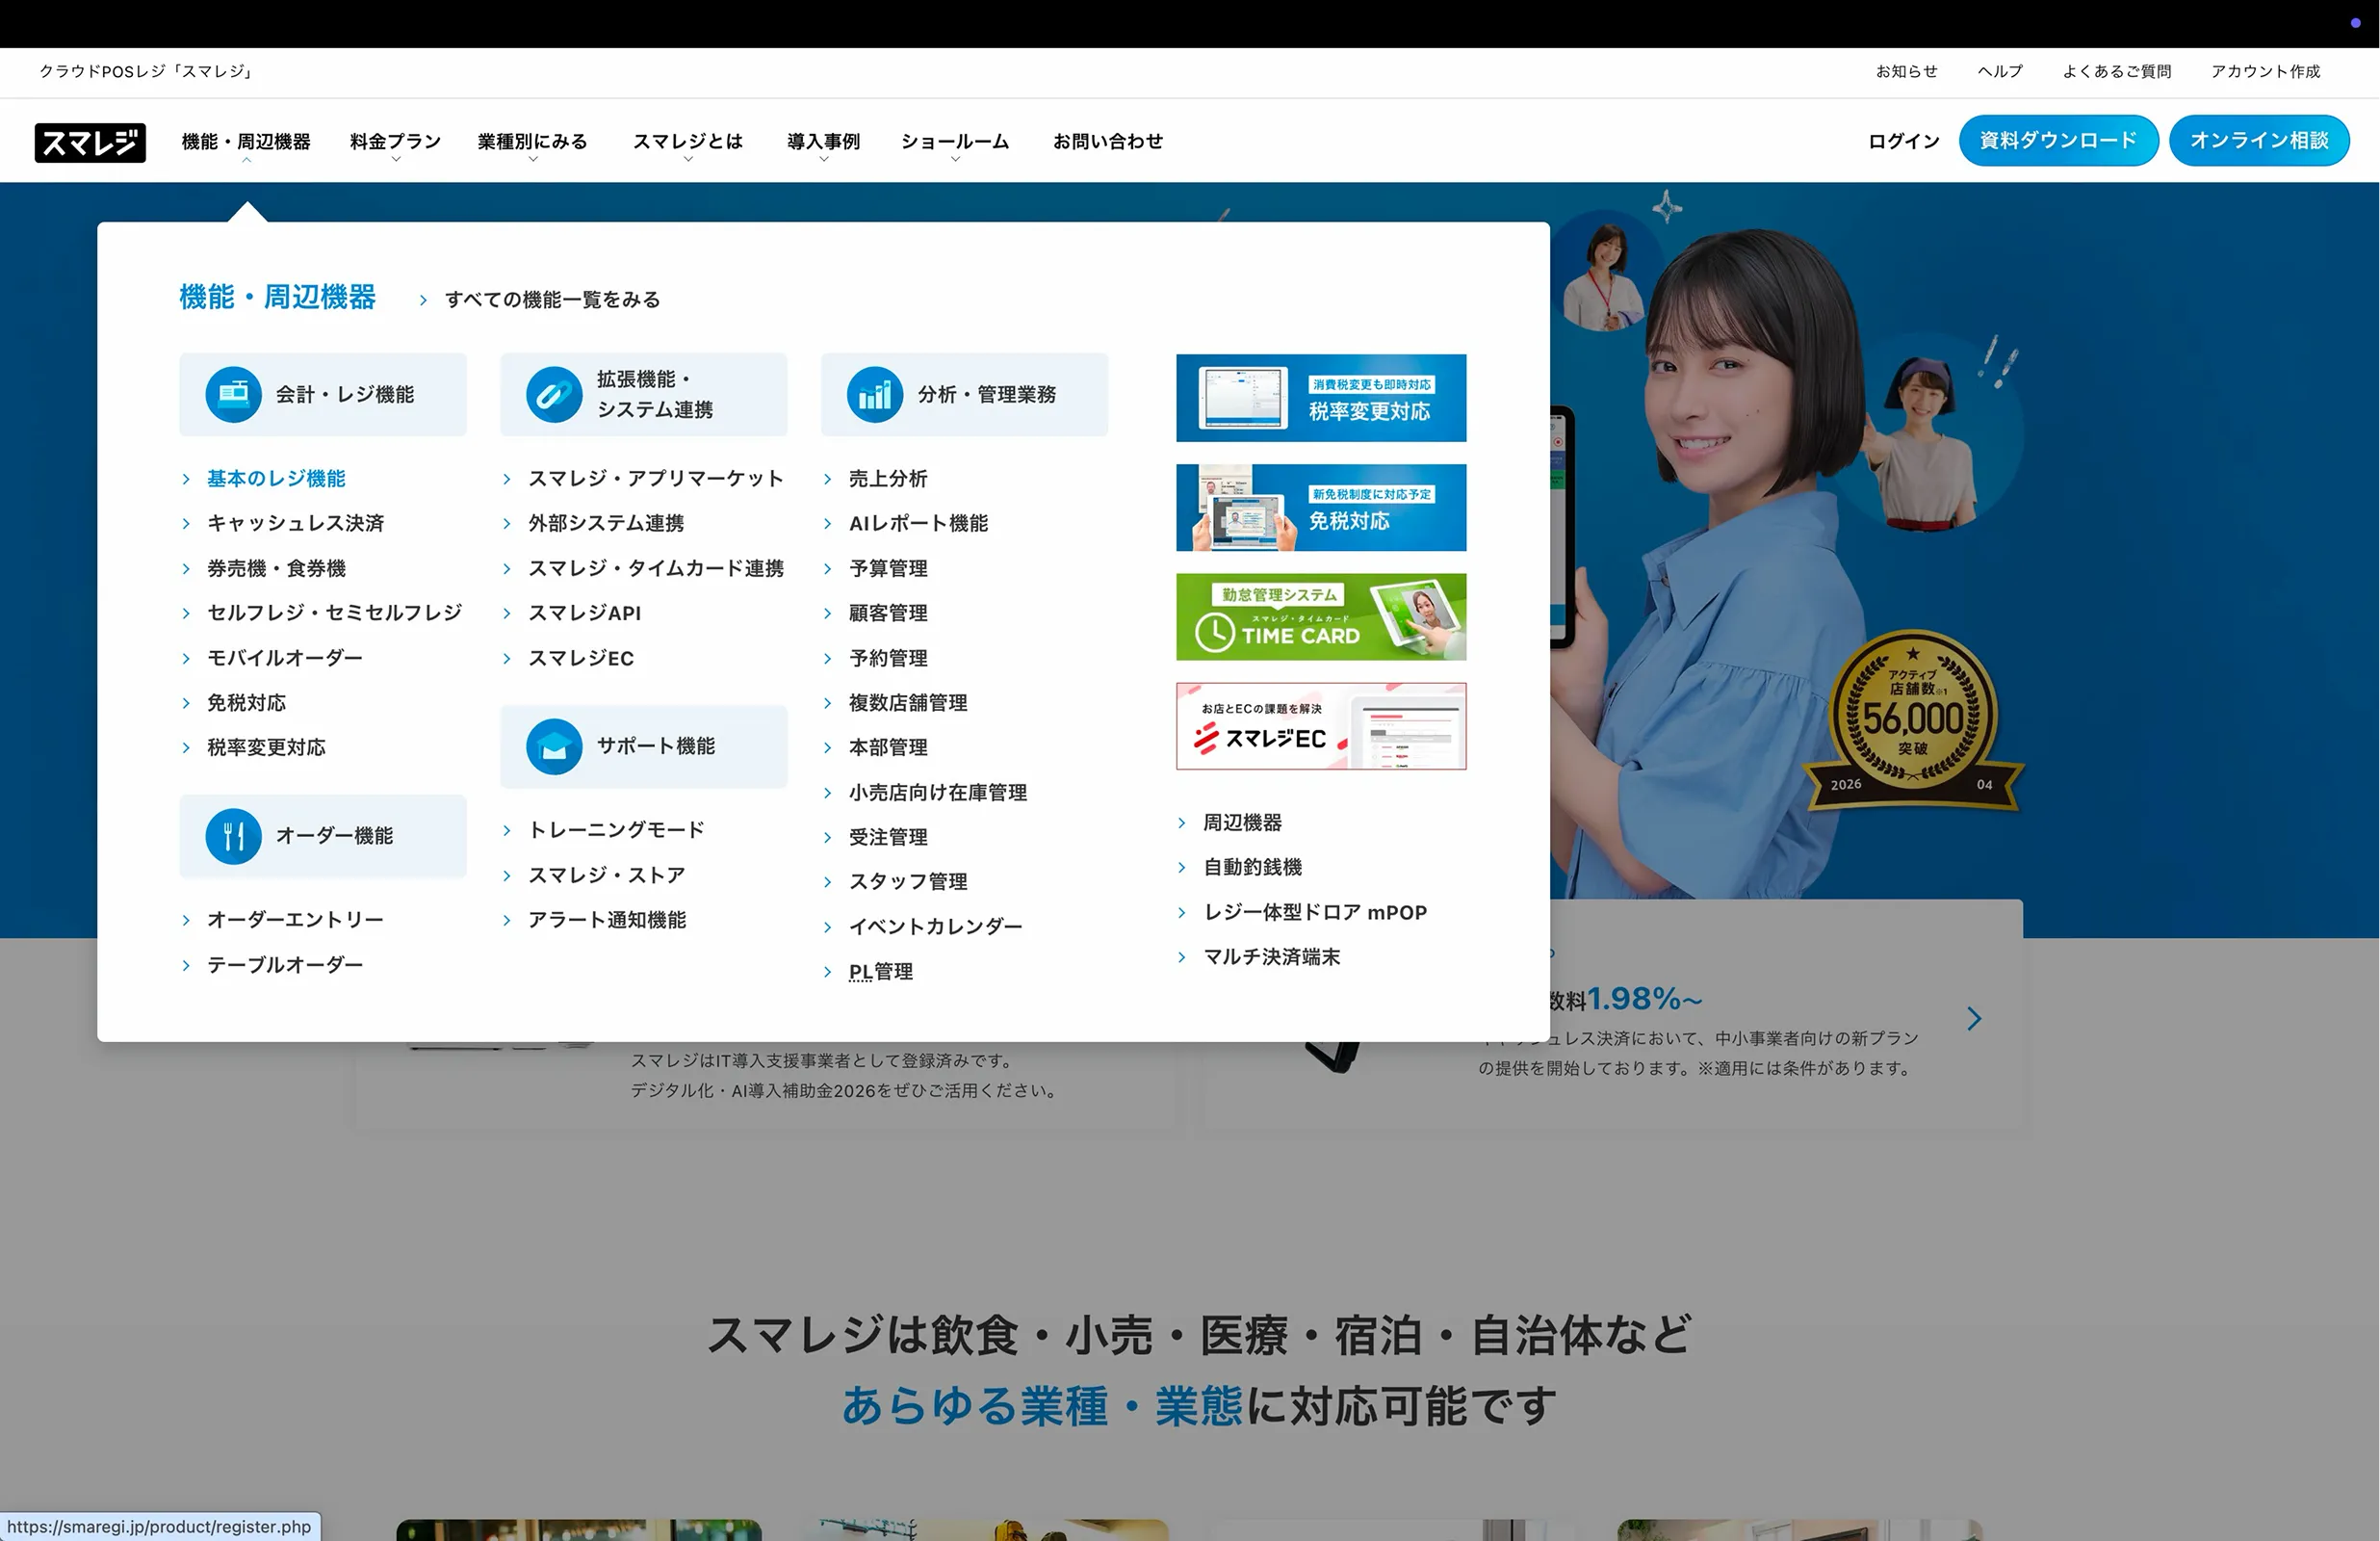Click the right arrow beside 1.98%〜 card
The height and width of the screenshot is (1541, 2380).
pyautogui.click(x=1974, y=1019)
